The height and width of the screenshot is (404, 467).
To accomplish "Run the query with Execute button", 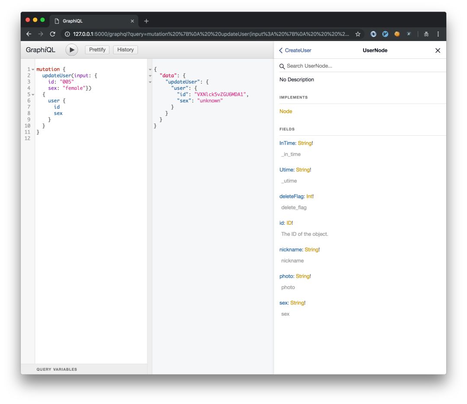I will 71,50.
